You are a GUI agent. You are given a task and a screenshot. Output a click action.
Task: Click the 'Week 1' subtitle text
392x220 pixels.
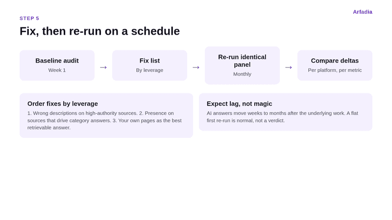pos(57,70)
